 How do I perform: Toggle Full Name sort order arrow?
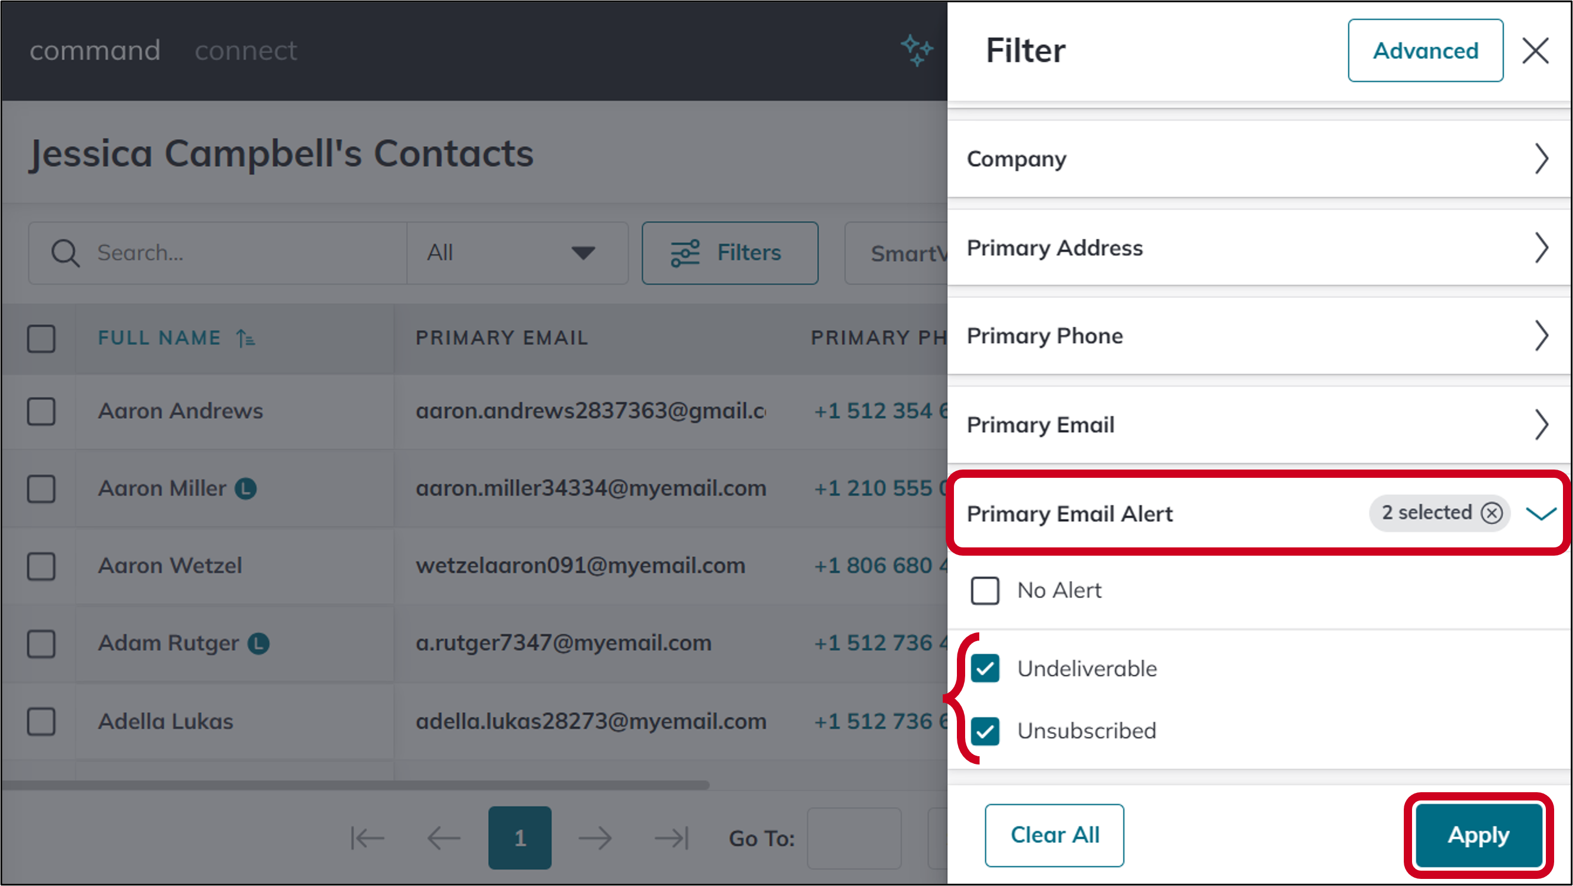point(246,337)
